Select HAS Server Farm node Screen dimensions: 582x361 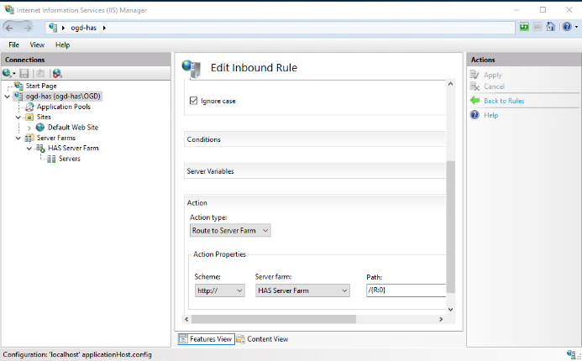point(73,148)
